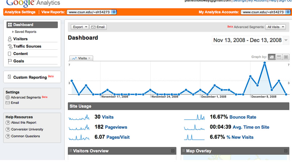Open the Content section
Viewport: 292px width, 163px height.
point(21,54)
